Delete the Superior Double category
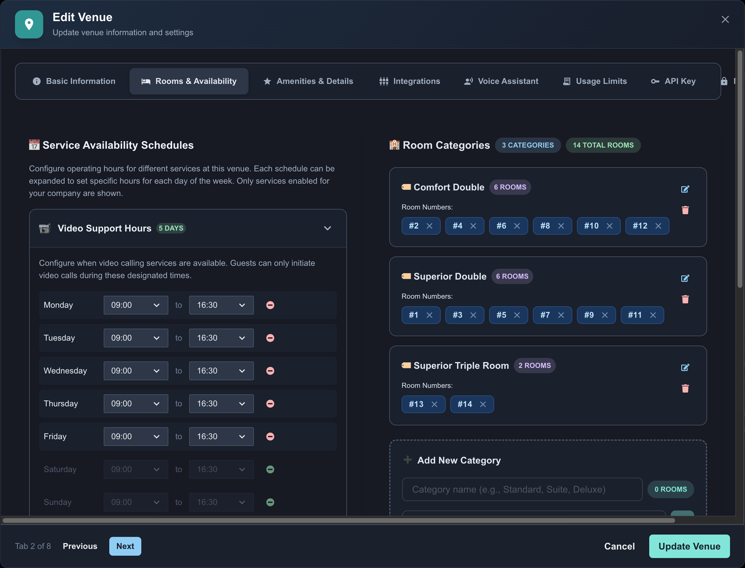Image resolution: width=745 pixels, height=568 pixels. [x=685, y=299]
